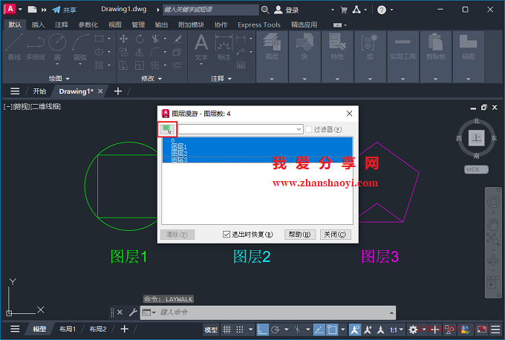
Task: Open the application menu dropdown arrow
Action: [x=20, y=10]
